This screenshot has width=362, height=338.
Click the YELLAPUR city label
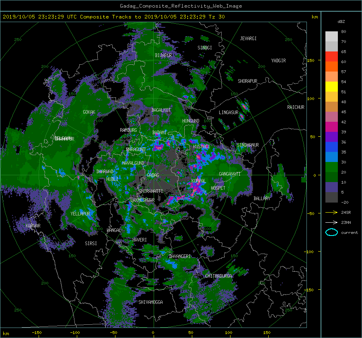click(x=80, y=214)
